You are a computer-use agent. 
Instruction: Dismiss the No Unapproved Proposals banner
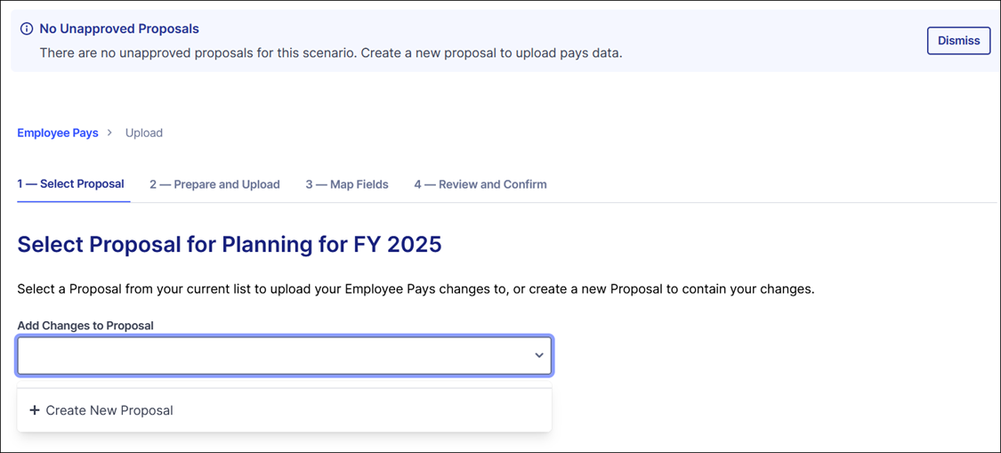tap(958, 40)
